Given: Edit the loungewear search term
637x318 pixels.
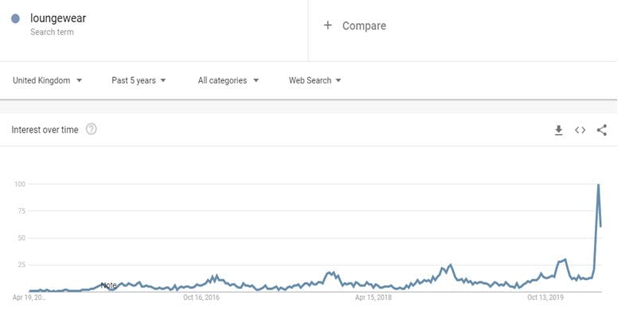Looking at the screenshot, I should (x=57, y=17).
